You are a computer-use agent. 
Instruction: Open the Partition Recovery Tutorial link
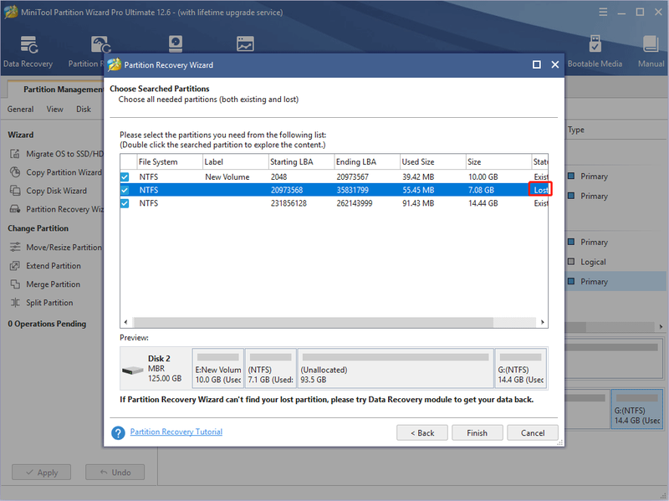176,432
